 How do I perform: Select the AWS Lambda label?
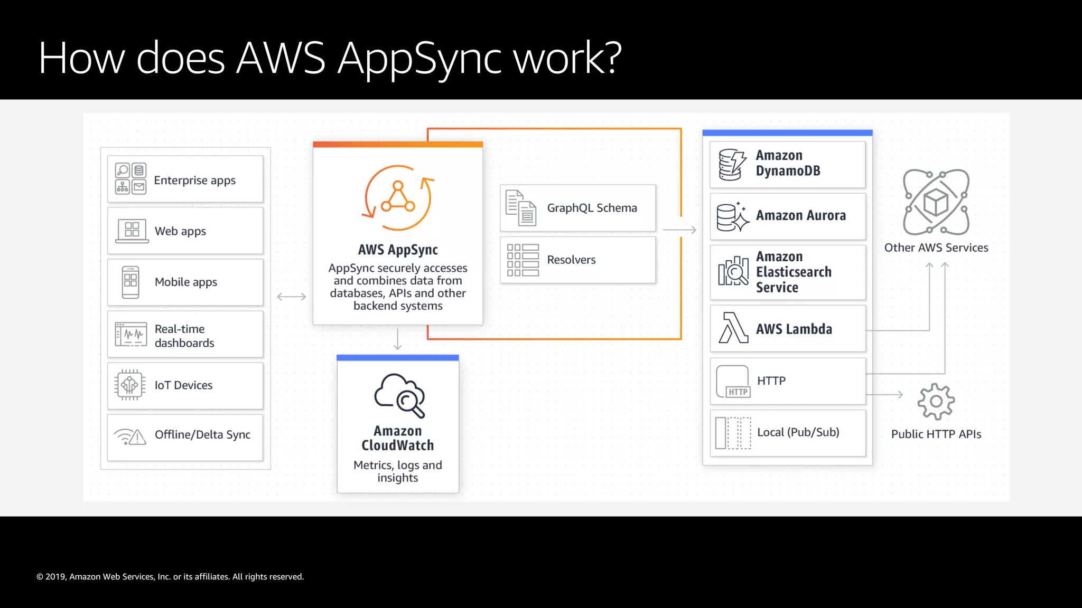tap(794, 329)
